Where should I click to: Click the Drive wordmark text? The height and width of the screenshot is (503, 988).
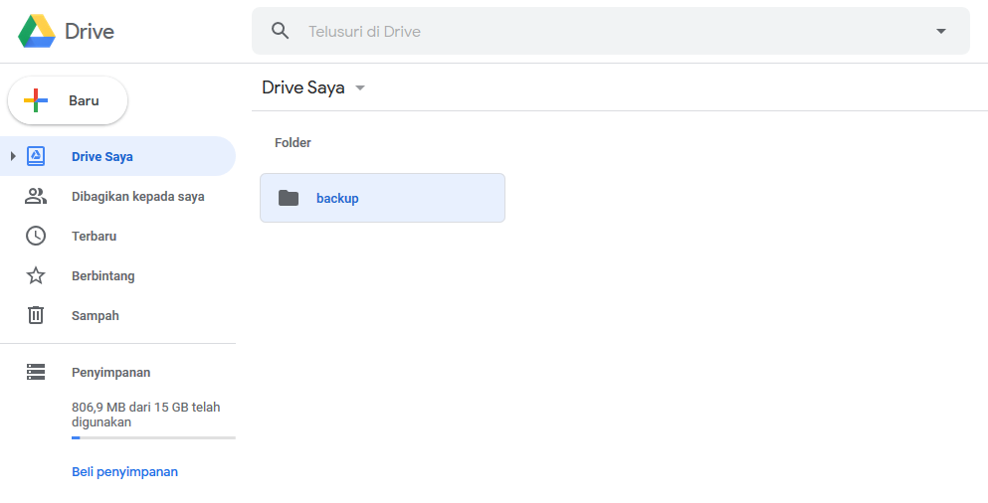[x=90, y=31]
